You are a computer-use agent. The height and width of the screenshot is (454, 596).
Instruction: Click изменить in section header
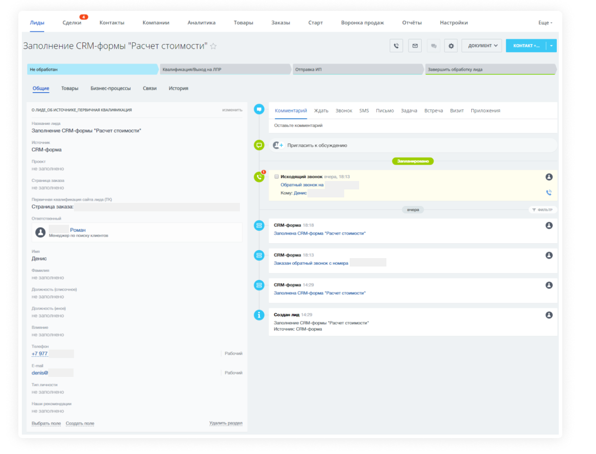(232, 110)
